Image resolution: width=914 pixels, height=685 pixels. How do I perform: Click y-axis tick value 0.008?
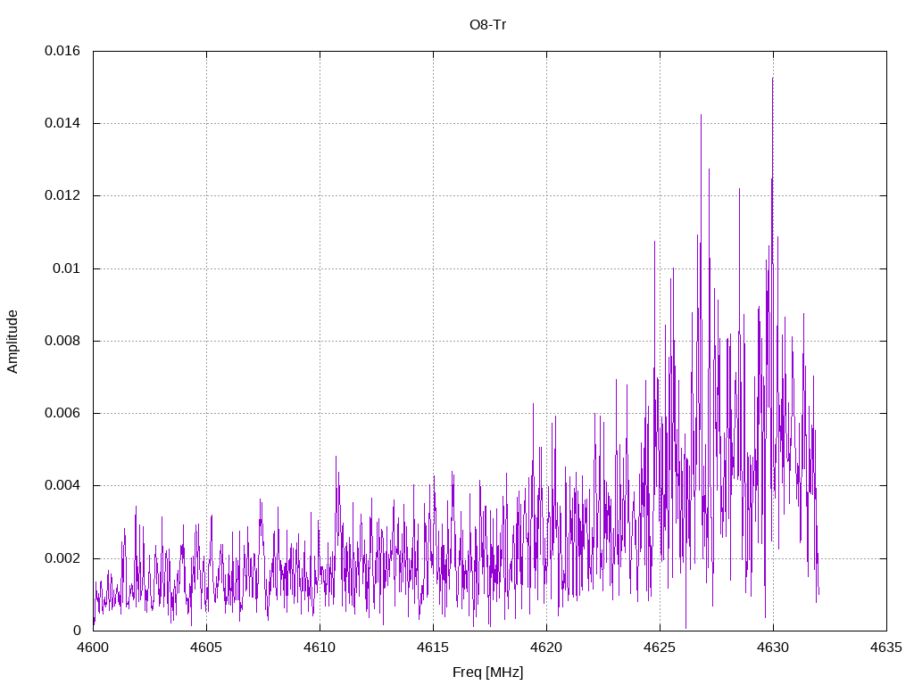tap(62, 341)
